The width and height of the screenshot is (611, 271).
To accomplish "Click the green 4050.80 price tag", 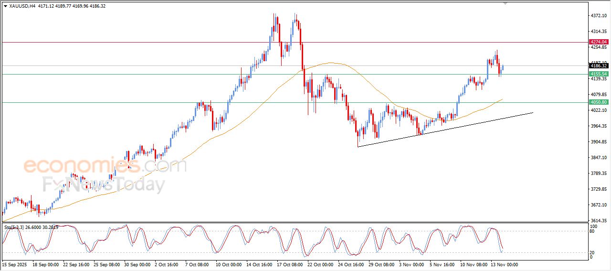I will pos(599,102).
